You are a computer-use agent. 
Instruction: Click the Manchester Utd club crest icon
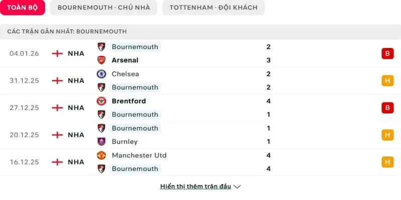(x=101, y=155)
